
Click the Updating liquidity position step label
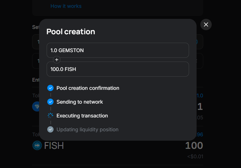[x=88, y=129]
